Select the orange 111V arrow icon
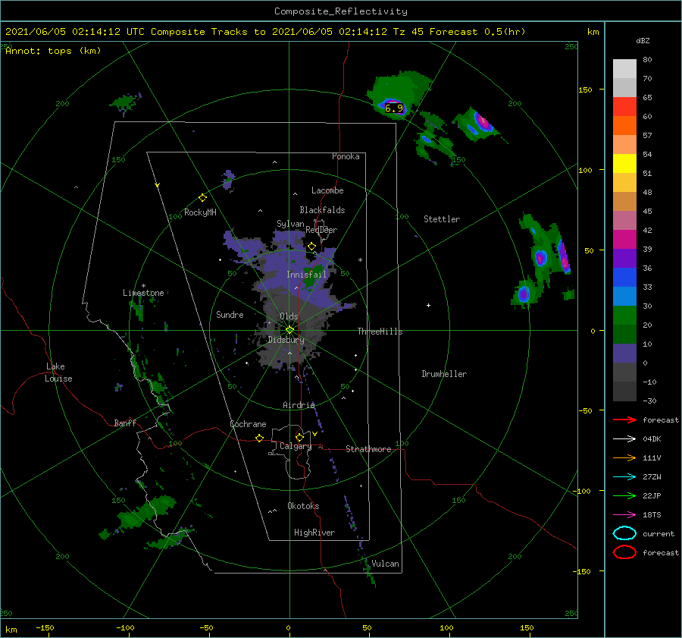682x638 pixels. 624,457
